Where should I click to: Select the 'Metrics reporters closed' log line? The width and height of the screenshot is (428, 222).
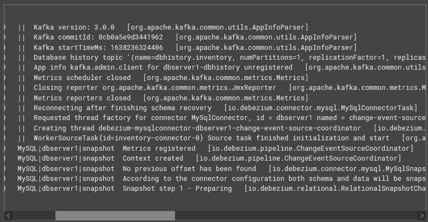(x=163, y=98)
